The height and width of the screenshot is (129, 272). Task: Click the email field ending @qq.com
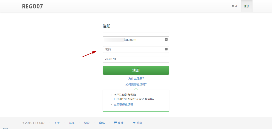136,40
